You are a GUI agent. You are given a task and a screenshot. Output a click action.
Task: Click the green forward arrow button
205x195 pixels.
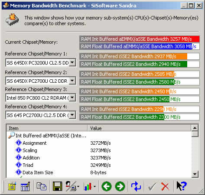point(120,186)
